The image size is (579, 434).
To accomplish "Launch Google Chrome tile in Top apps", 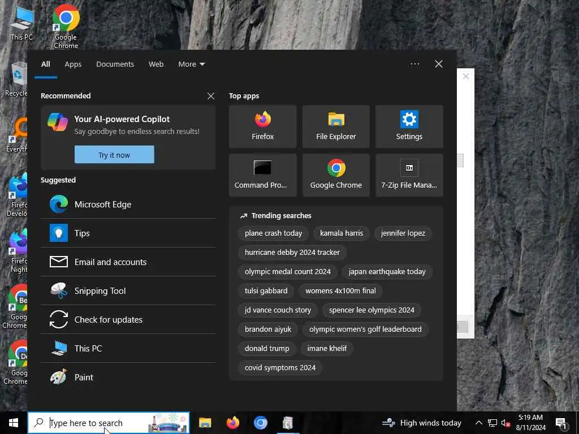I will click(336, 175).
